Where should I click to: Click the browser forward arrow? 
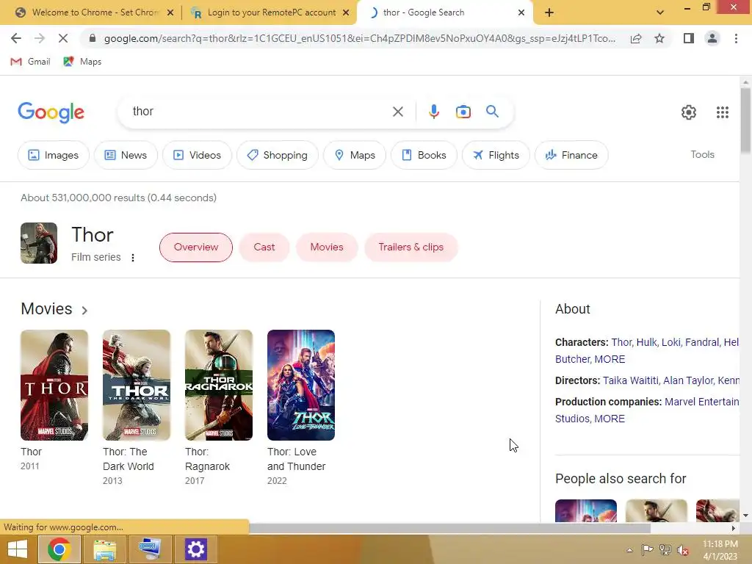[40, 38]
